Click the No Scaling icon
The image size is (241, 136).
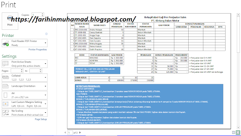6,113
